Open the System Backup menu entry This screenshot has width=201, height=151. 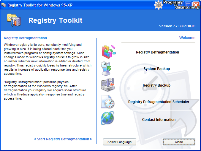tap(156, 69)
